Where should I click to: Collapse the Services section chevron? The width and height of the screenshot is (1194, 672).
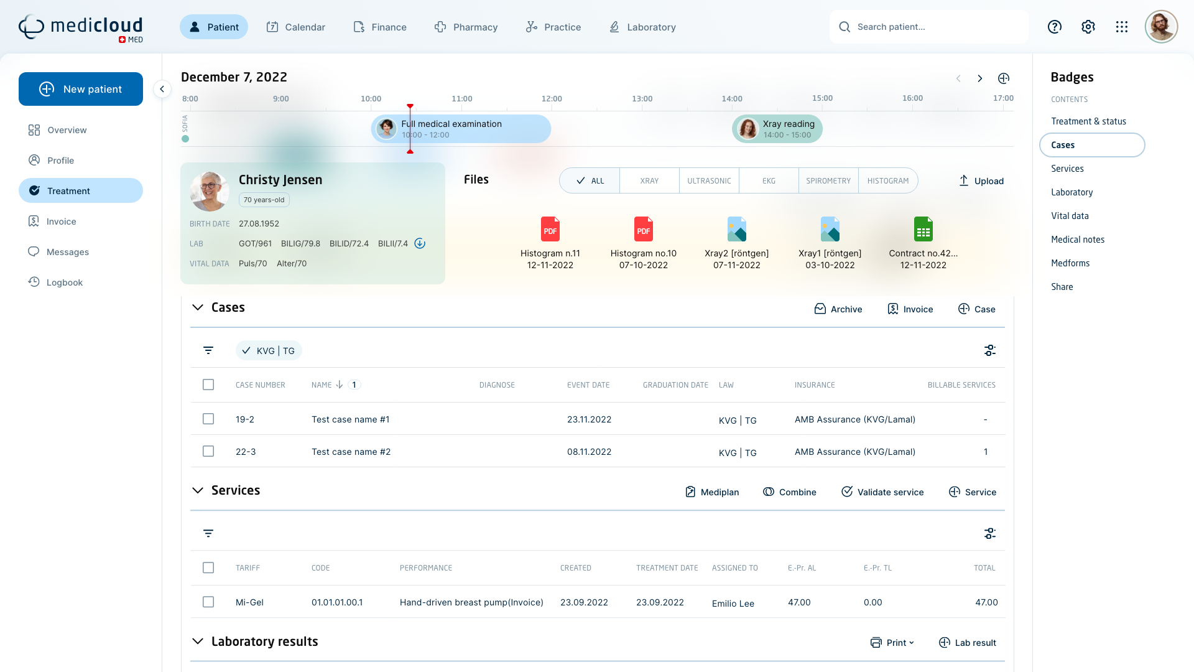pos(198,490)
